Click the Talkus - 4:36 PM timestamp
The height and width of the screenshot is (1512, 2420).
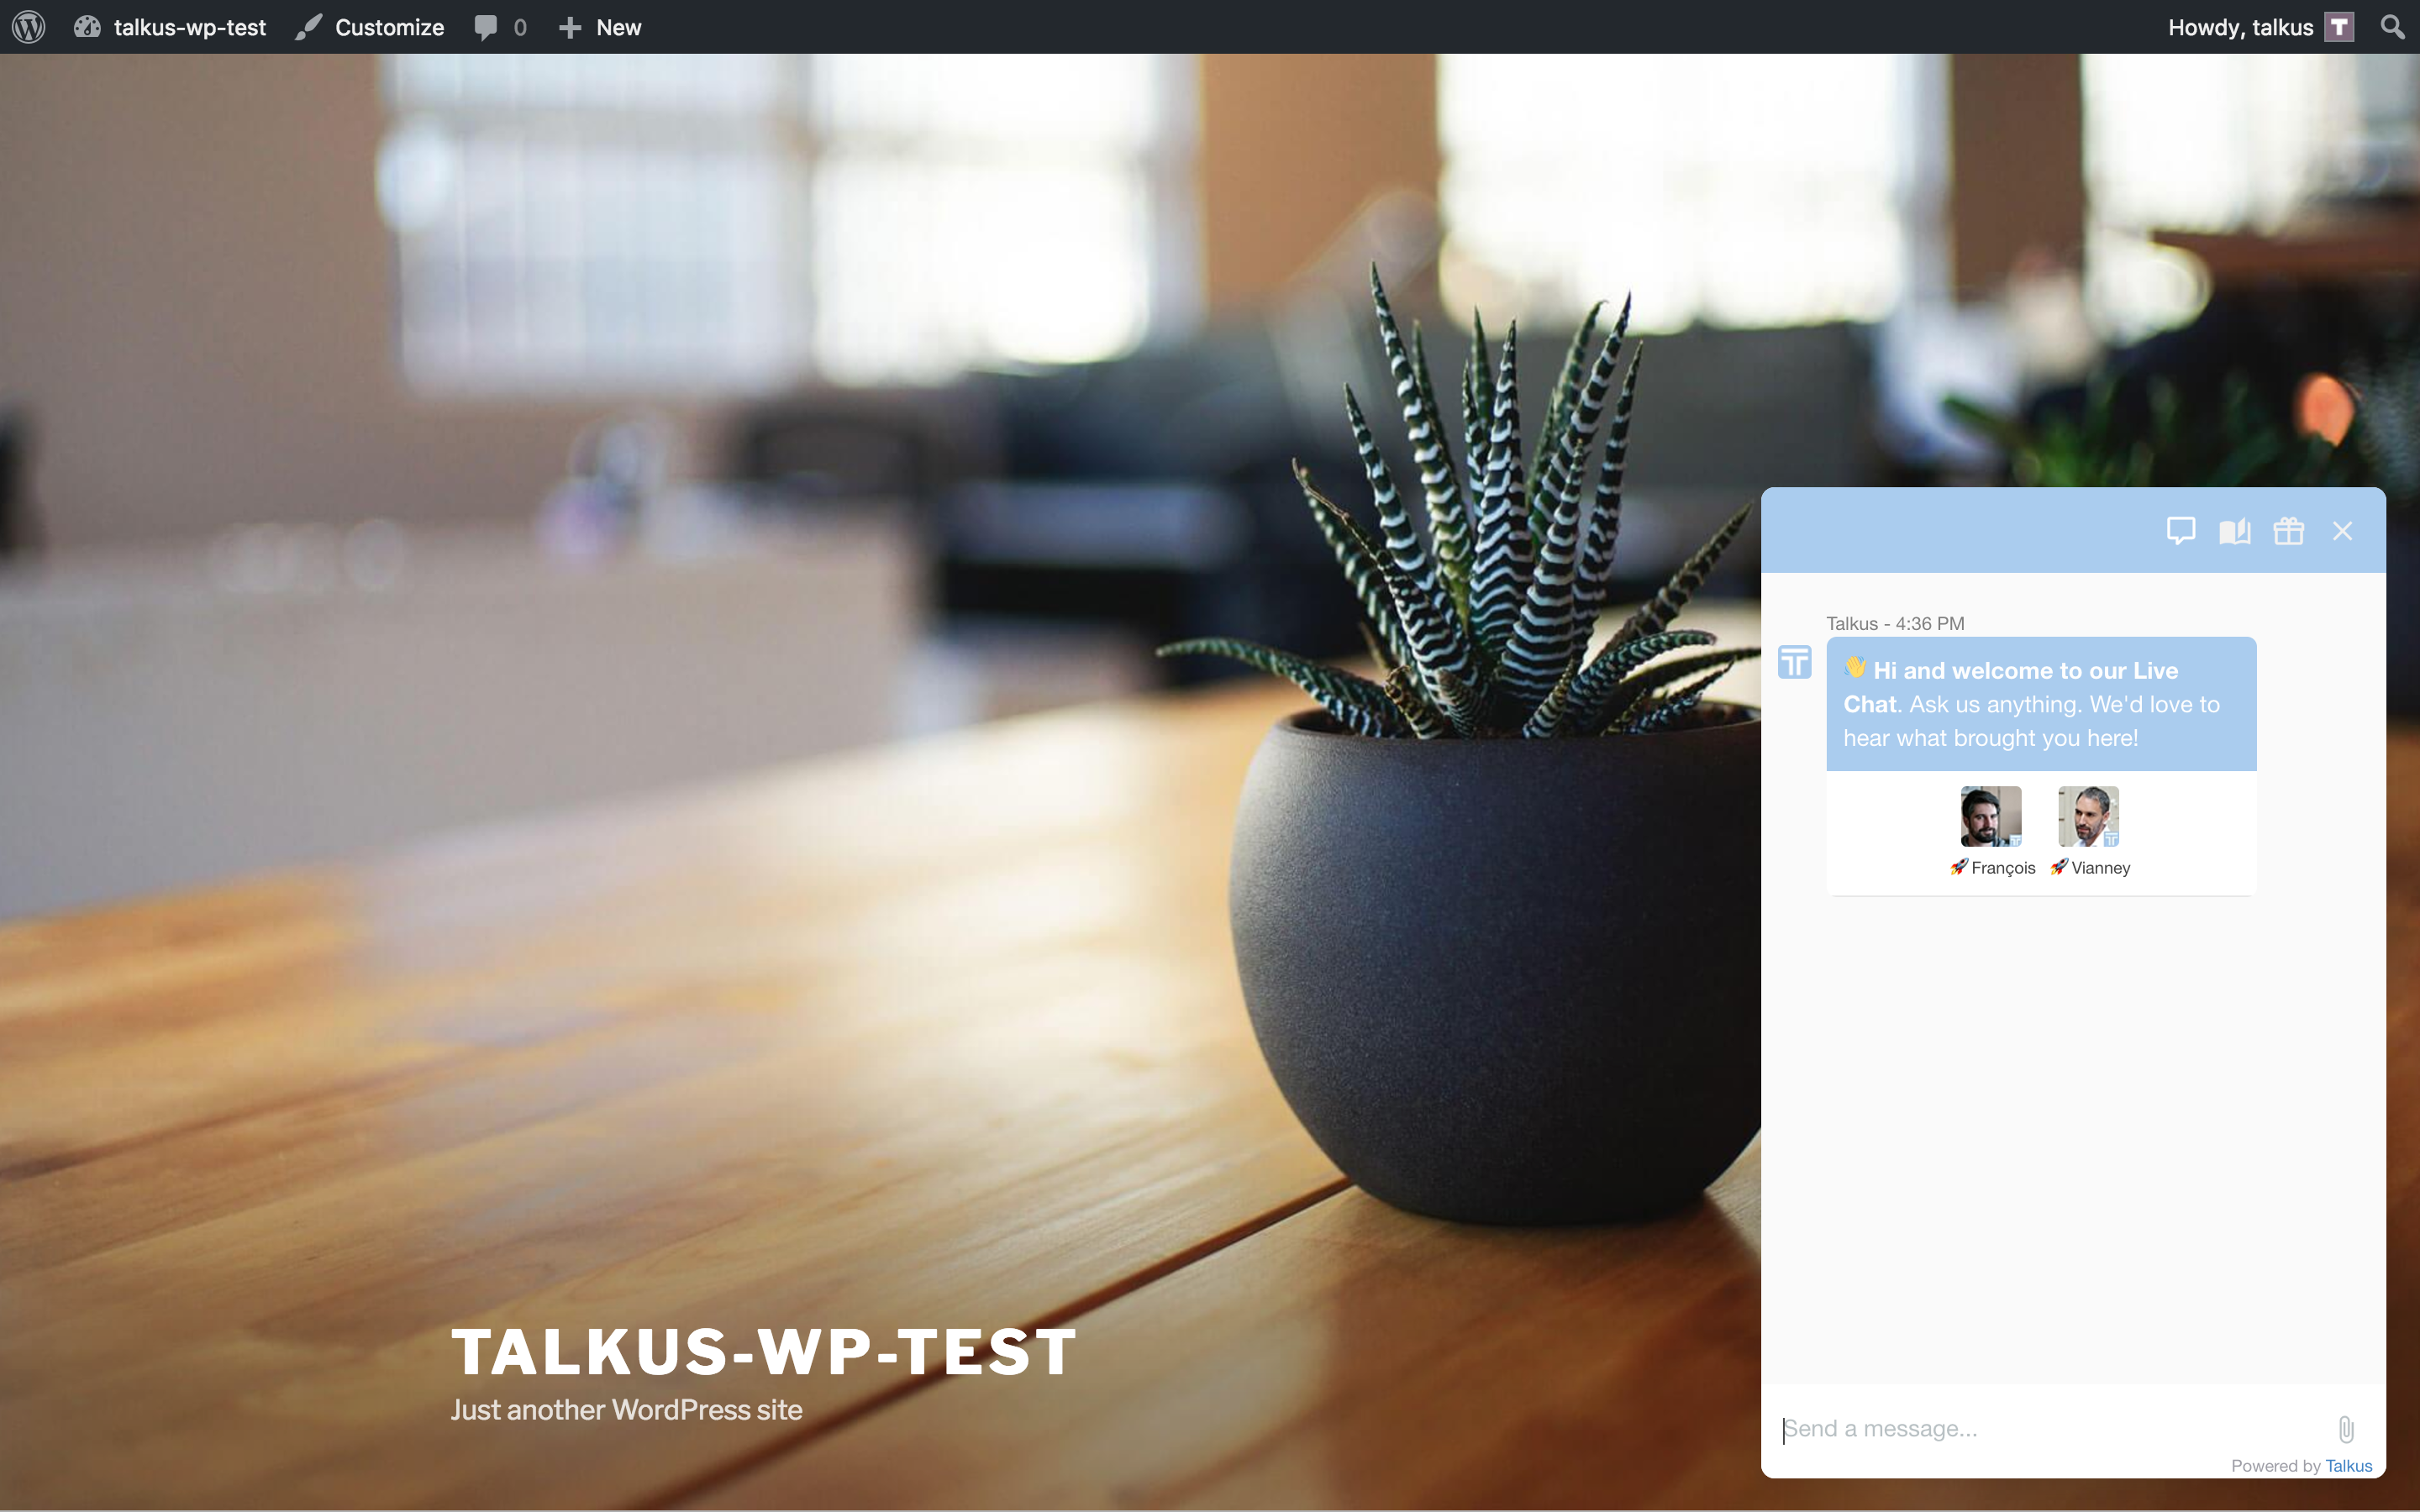pos(1895,624)
